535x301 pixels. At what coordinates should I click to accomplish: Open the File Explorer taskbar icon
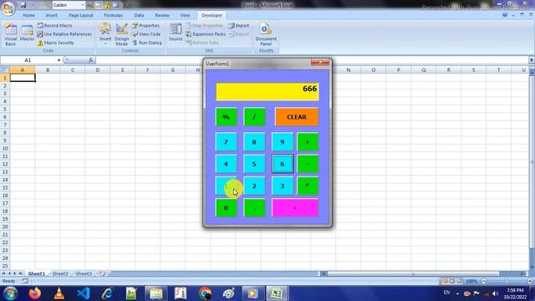click(156, 293)
